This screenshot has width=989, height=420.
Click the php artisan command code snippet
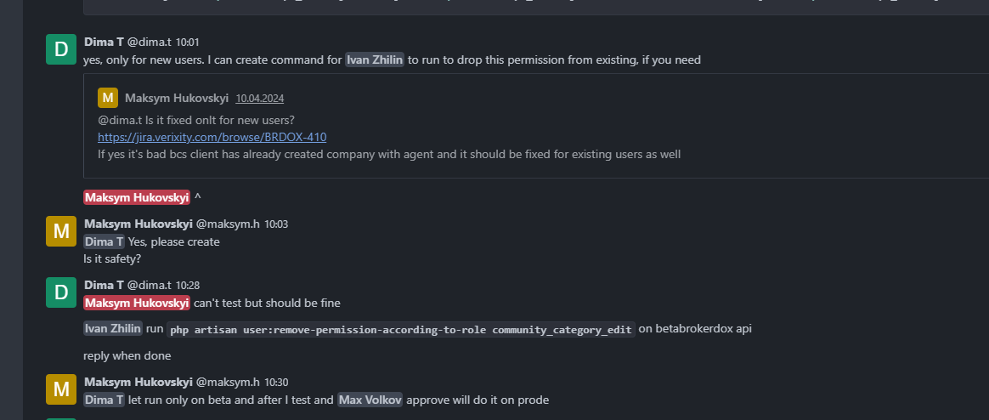tap(401, 329)
